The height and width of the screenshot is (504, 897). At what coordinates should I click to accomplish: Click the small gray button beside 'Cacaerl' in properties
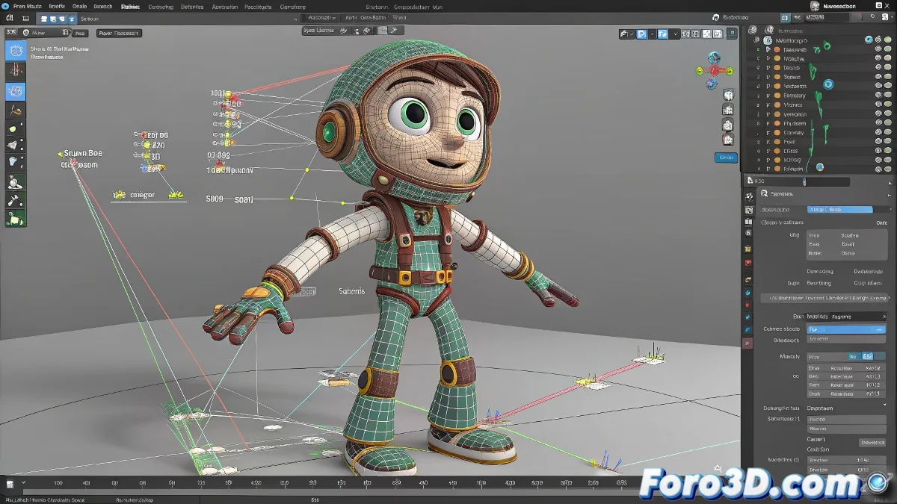click(x=872, y=442)
